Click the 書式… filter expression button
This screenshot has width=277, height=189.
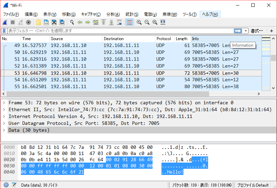click(256, 31)
